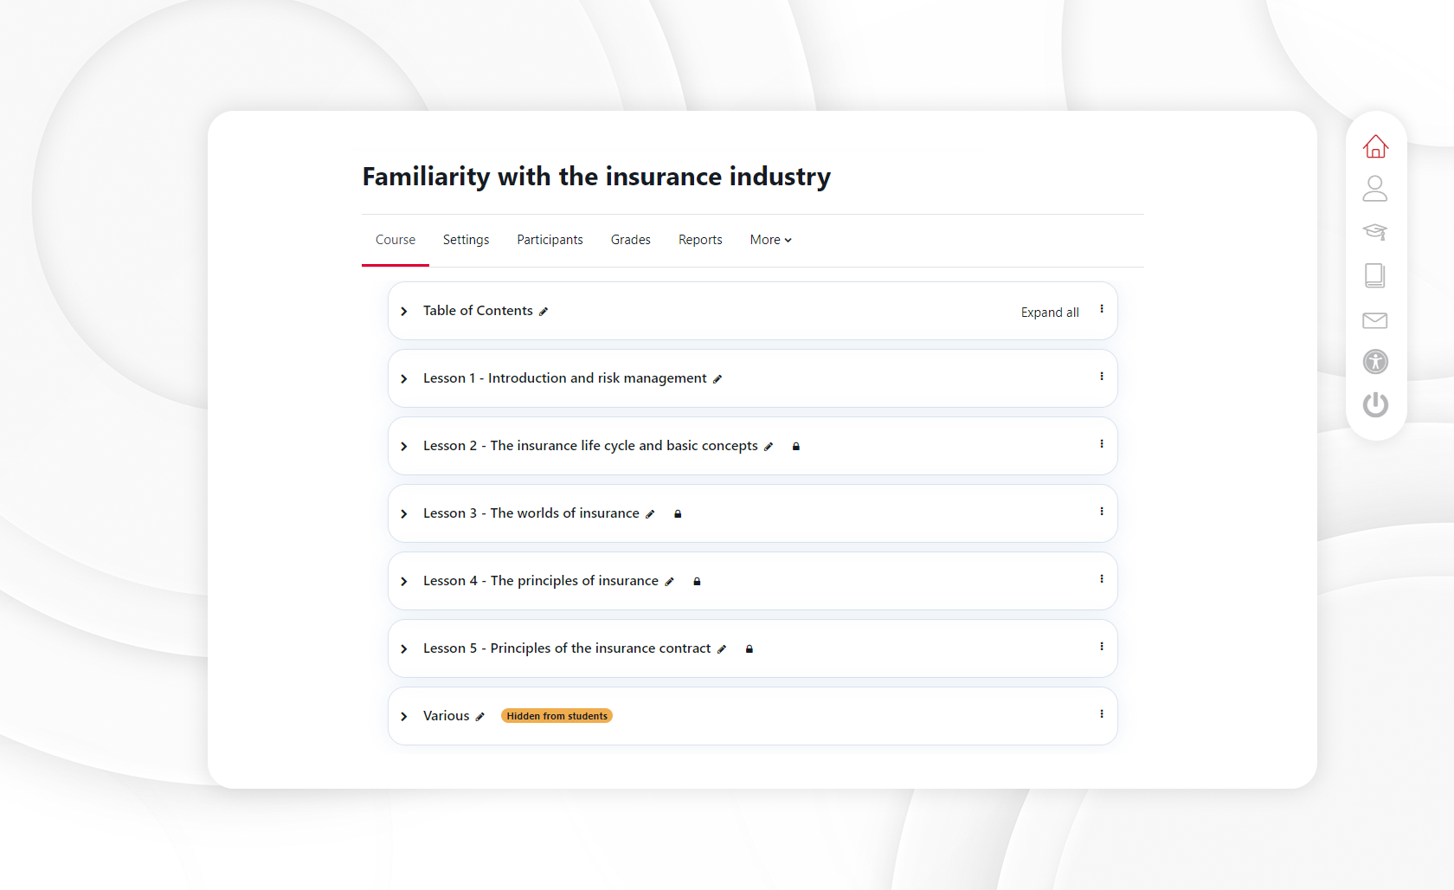Viewport: 1454px width, 890px height.
Task: Open the Lesson 4 three-dot actions menu
Action: (x=1102, y=579)
